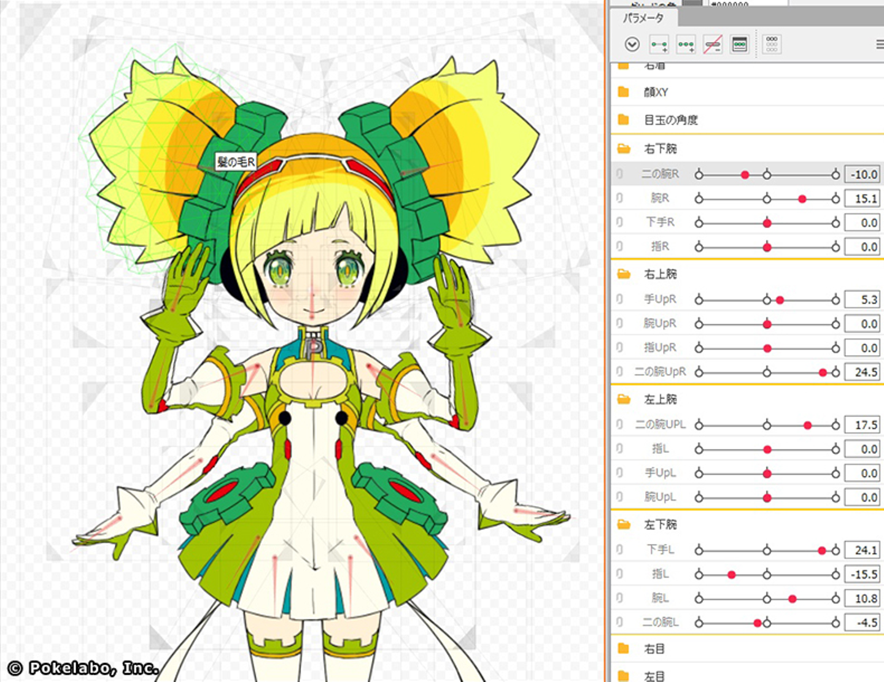Image resolution: width=884 pixels, height=682 pixels.
Task: Expand the 左目 folder
Action: (624, 676)
